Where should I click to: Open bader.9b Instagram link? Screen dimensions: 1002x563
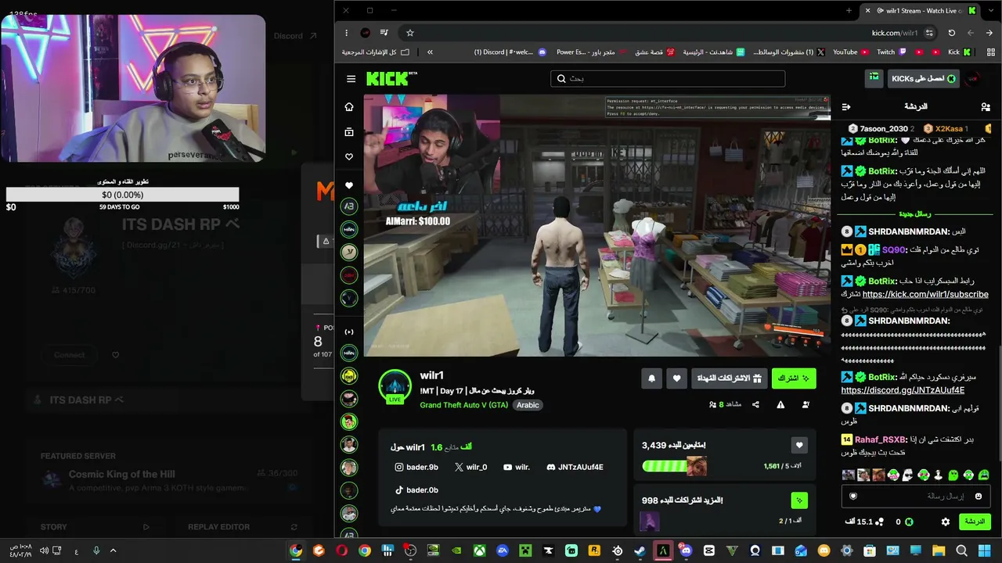[416, 468]
